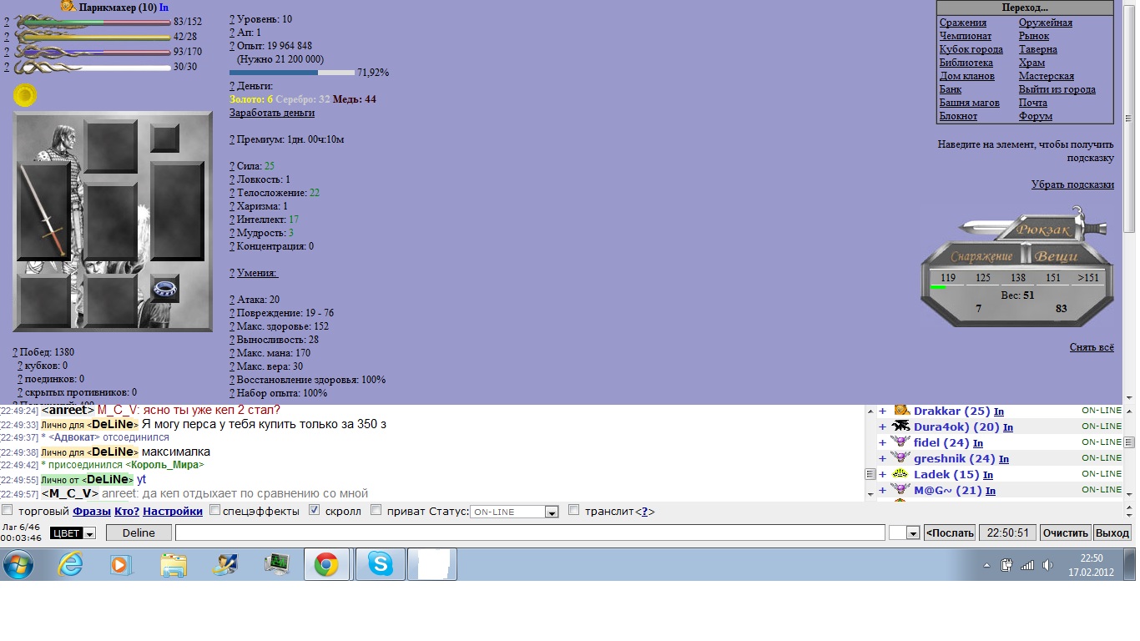Open Skype from the taskbar

pos(381,565)
